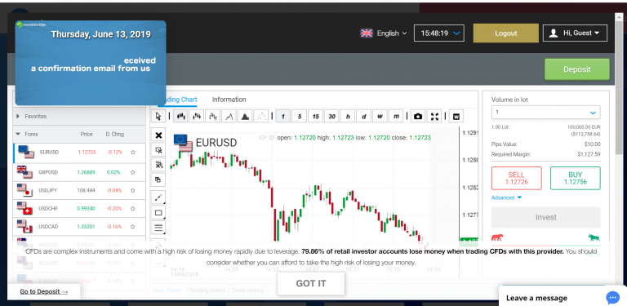Click the X delete drawings tool
Image resolution: width=627 pixels, height=306 pixels.
pyautogui.click(x=158, y=135)
